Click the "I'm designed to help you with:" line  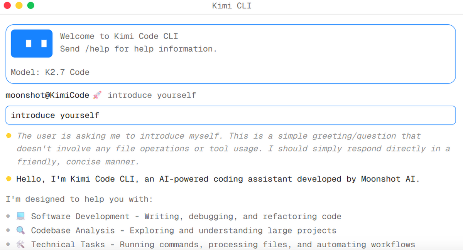(x=79, y=199)
